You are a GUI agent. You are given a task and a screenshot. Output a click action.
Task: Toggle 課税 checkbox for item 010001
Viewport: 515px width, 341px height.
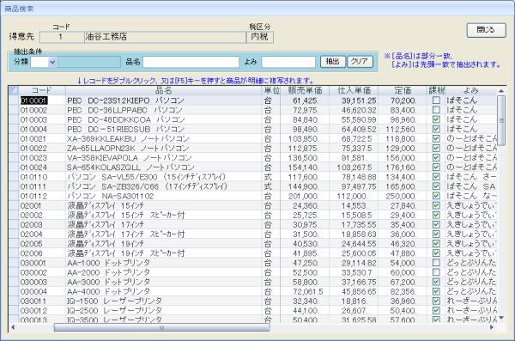click(x=436, y=100)
